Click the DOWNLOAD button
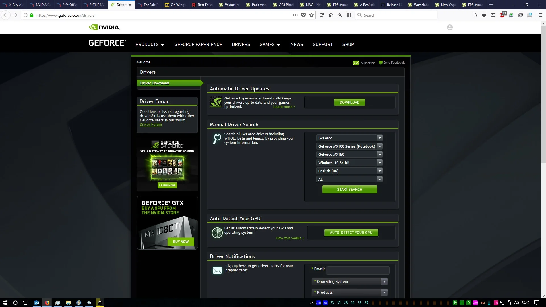 pyautogui.click(x=349, y=102)
